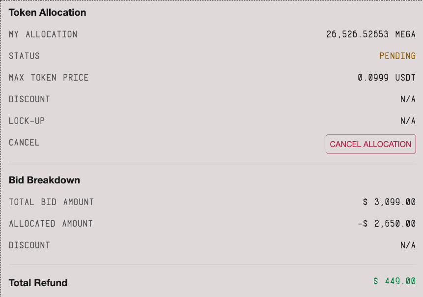Click the Discount label under Bid Breakdown
Screen dimensions: 423x297
click(29, 245)
